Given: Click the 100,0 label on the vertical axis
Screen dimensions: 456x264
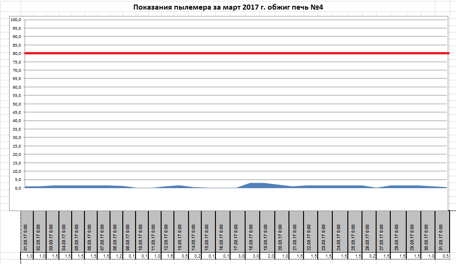Looking at the screenshot, I should [x=16, y=20].
